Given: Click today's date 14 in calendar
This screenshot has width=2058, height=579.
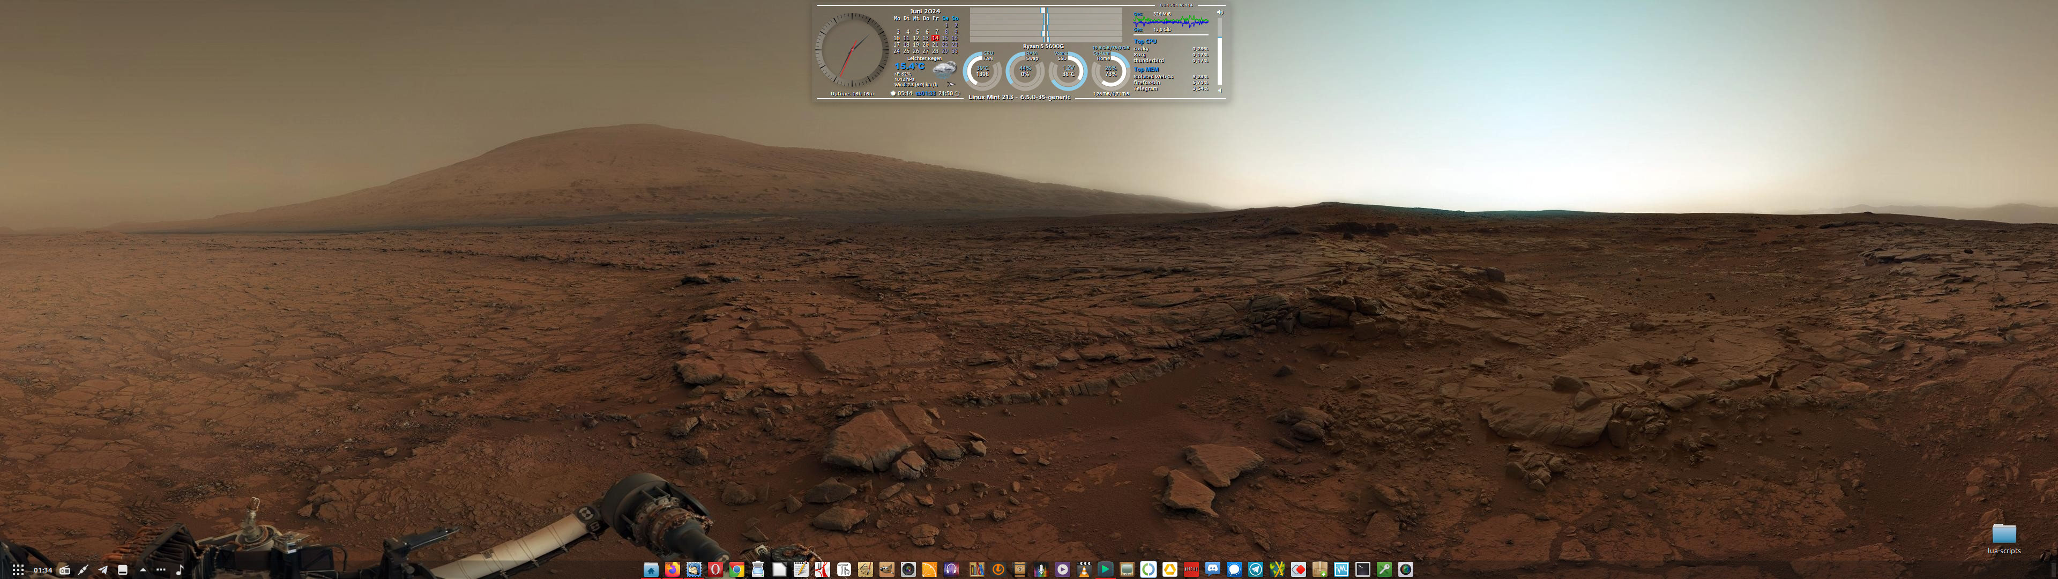Looking at the screenshot, I should pos(935,39).
